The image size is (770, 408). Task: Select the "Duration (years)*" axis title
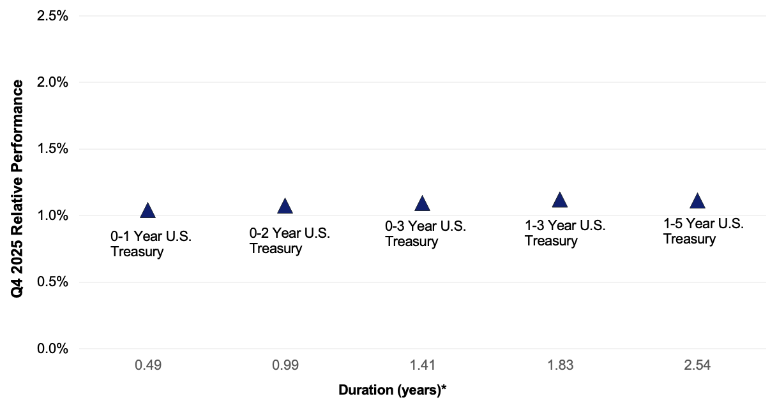coord(391,390)
